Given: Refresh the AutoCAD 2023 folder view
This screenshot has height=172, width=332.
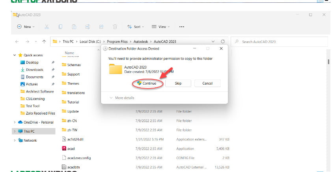Looking at the screenshot, I should pyautogui.click(x=223, y=41).
